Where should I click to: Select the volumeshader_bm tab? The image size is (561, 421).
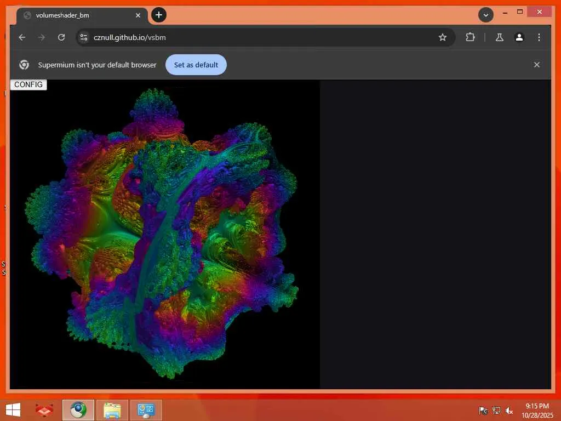tap(82, 15)
